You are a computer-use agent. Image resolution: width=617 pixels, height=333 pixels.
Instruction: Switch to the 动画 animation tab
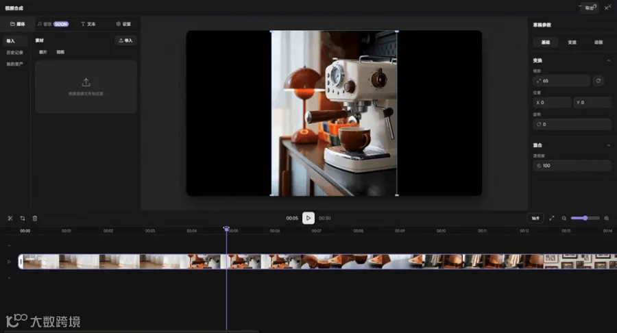point(598,42)
